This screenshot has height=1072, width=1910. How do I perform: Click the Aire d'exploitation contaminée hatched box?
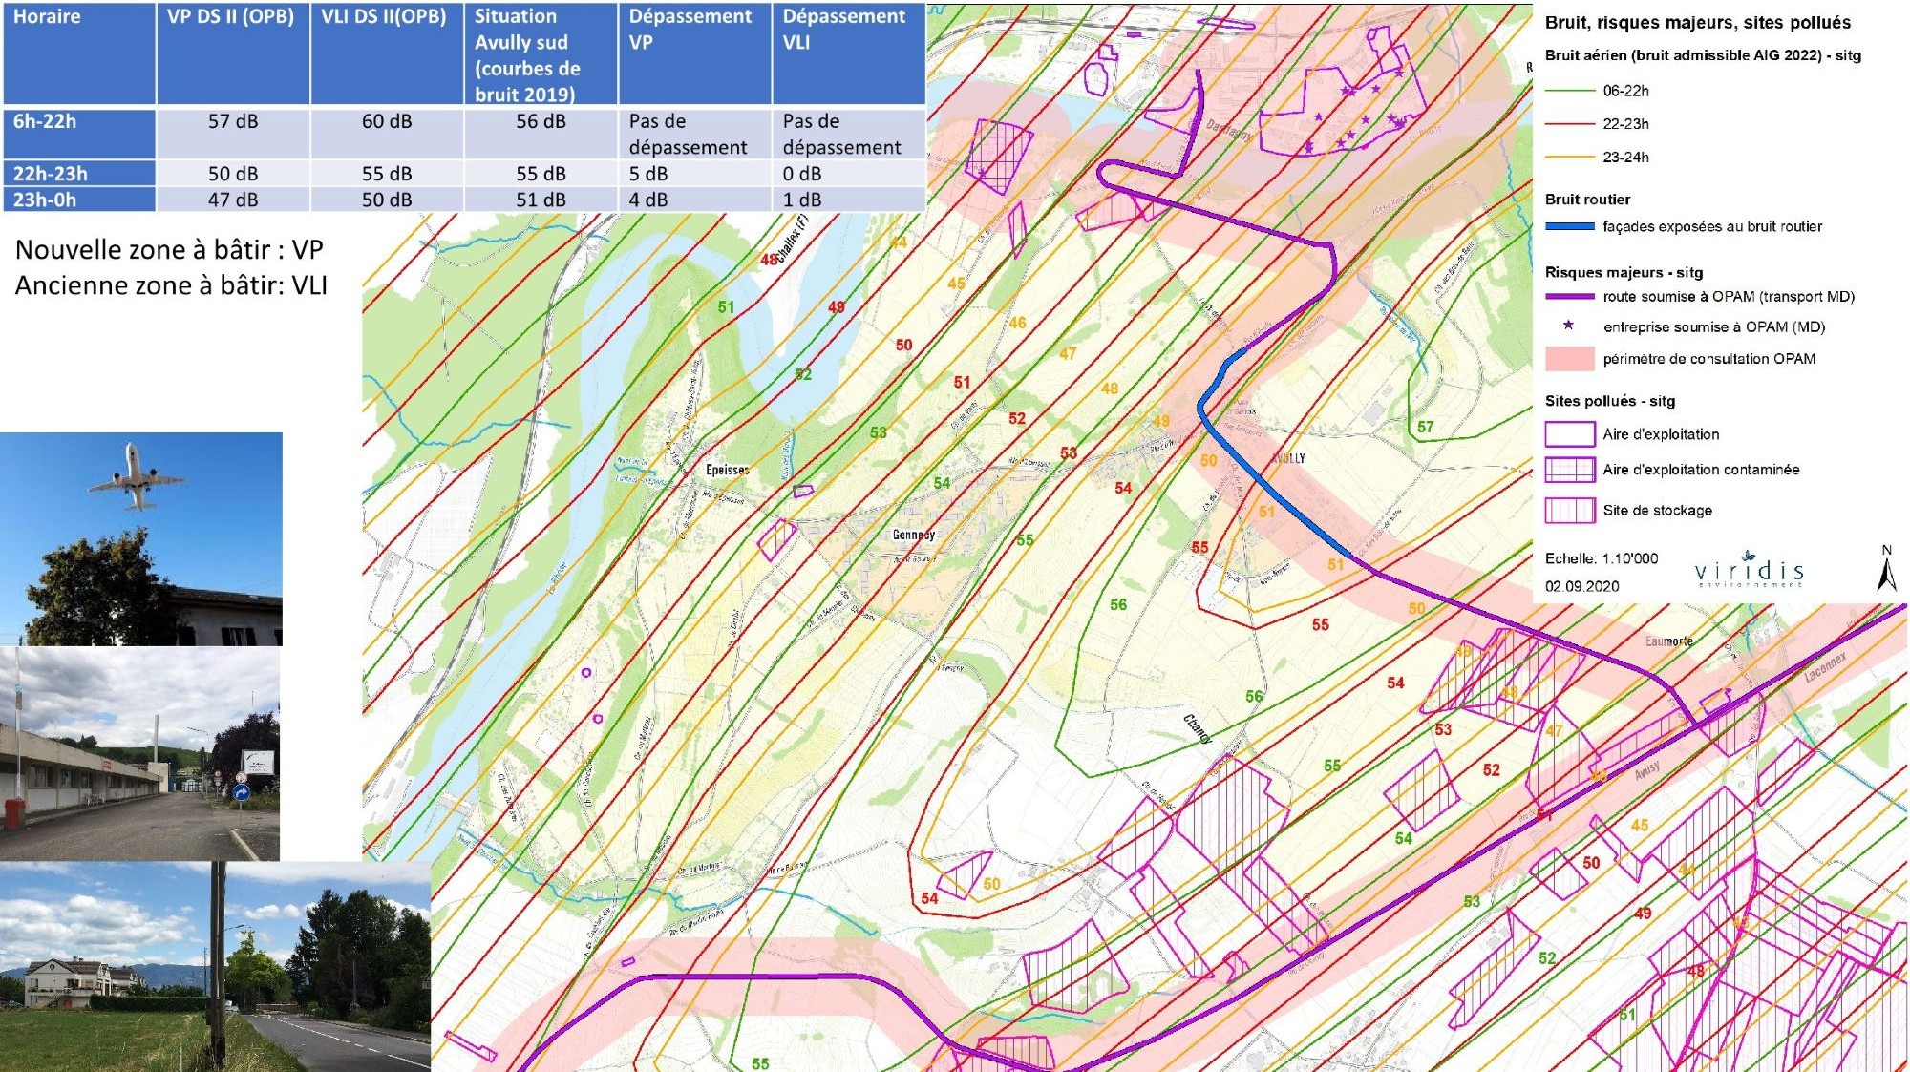(1569, 470)
